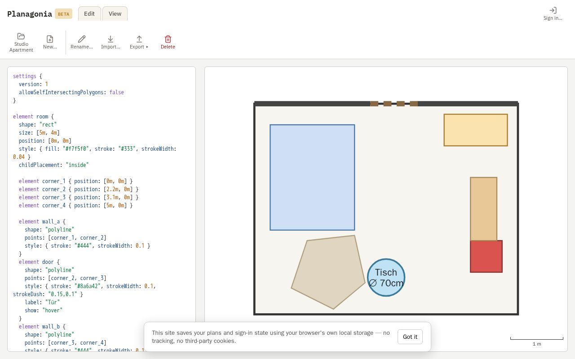Select the beige pentagon shape
Viewport: 575px width, 359px height.
point(328,272)
